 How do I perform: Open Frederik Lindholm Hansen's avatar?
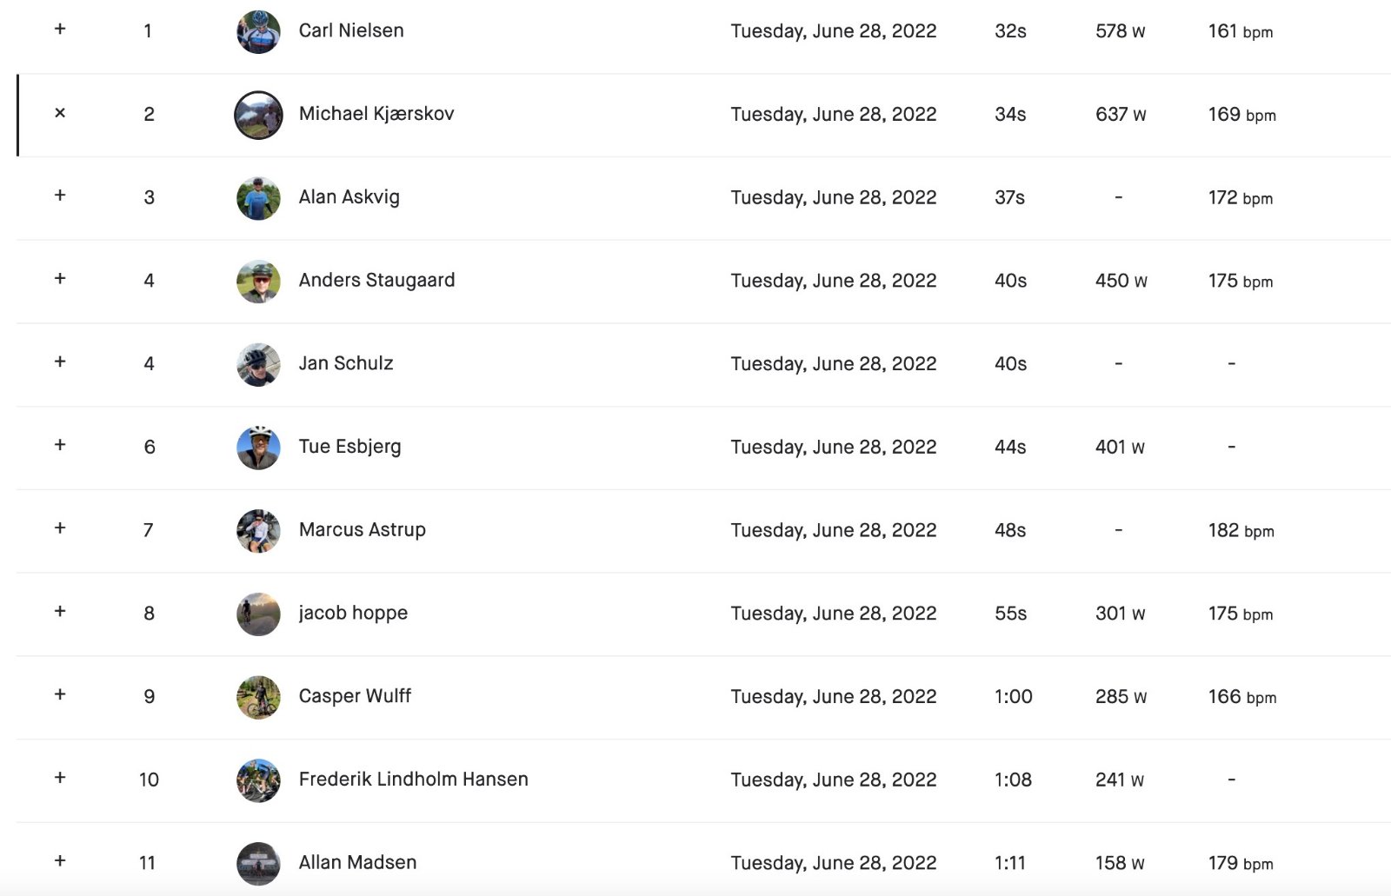point(258,780)
